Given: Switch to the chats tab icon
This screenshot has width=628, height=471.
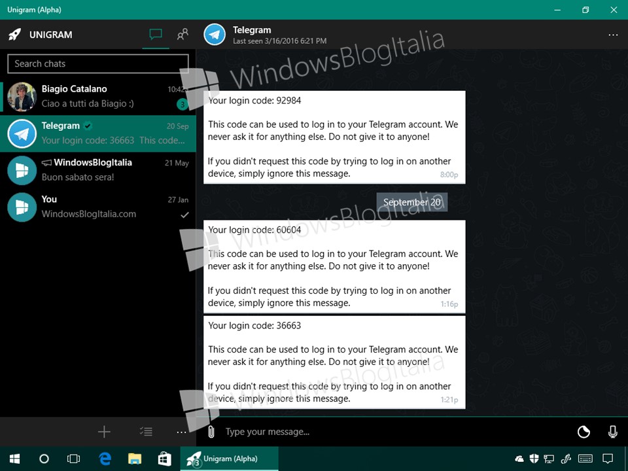Looking at the screenshot, I should coord(156,35).
